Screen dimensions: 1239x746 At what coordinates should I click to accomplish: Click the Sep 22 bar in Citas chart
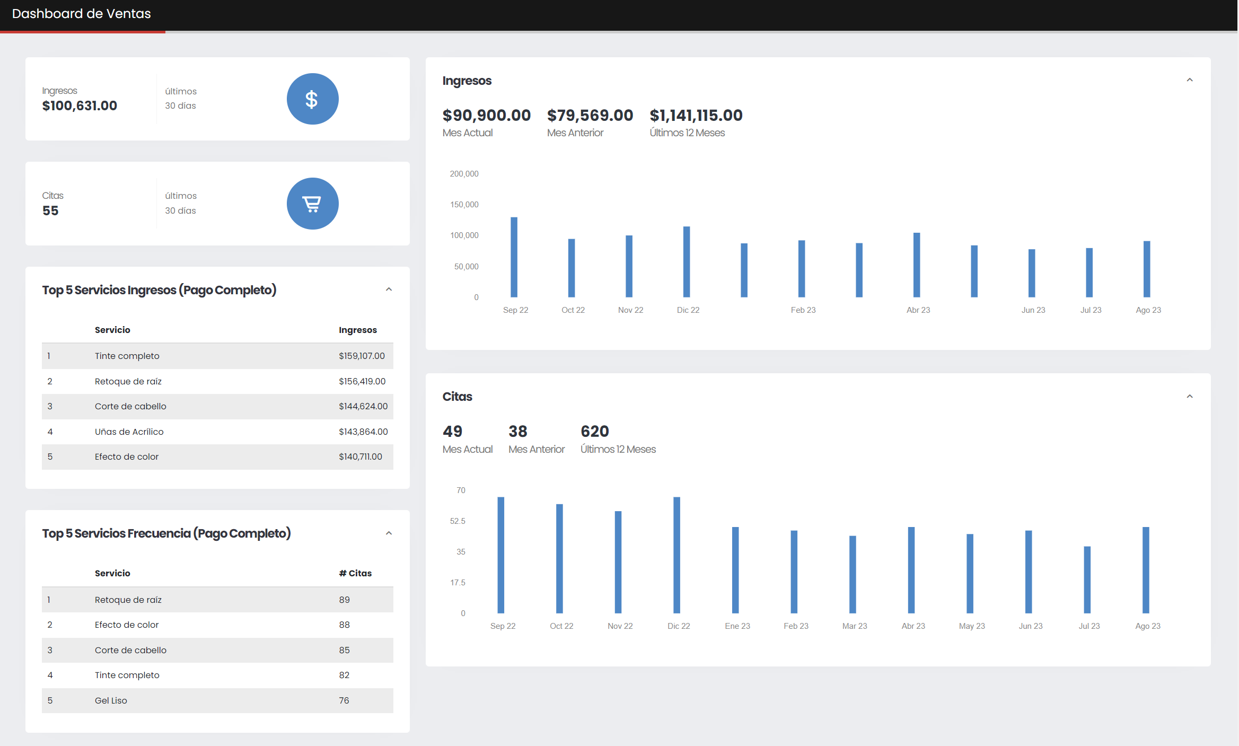(501, 555)
